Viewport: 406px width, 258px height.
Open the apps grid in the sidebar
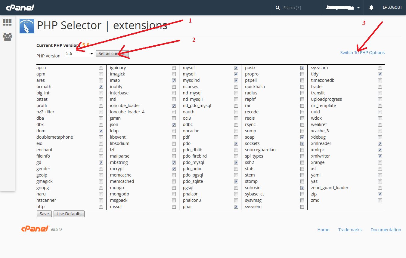[7, 22]
